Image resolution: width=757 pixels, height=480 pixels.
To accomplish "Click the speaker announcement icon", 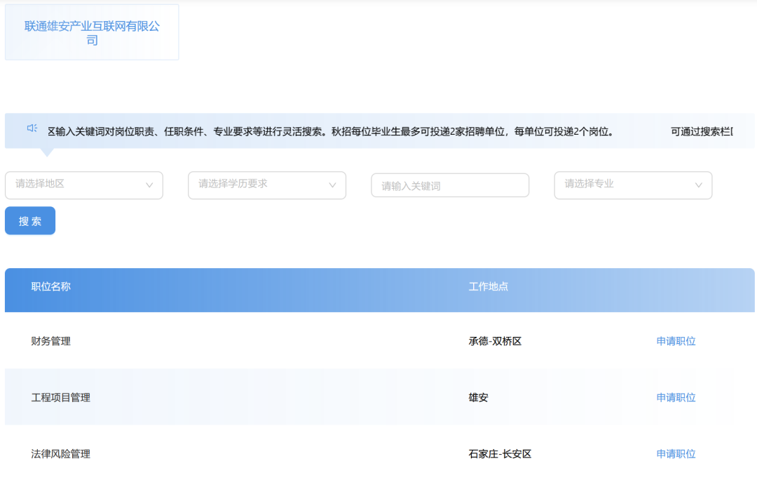I will click(32, 128).
